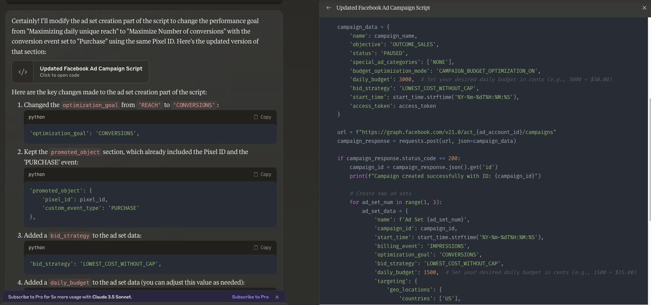This screenshot has height=305, width=651.
Task: Click the Subscribe to Pro link
Action: click(x=250, y=297)
